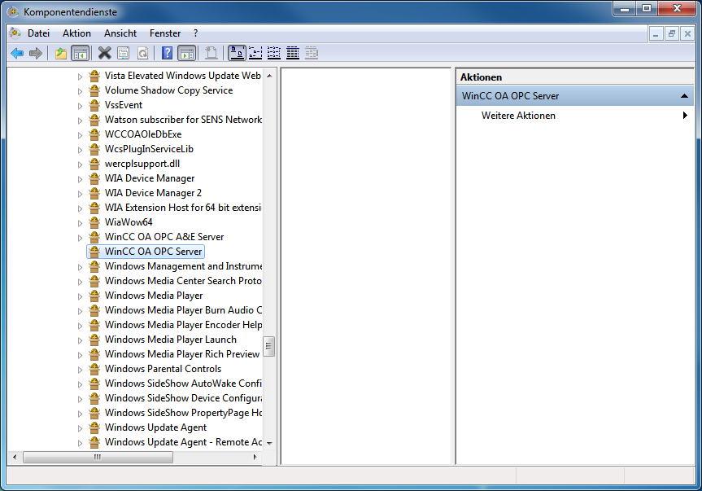Expand the Volume Shadow Copy Service node
Viewport: 702px width, 491px height.
81,91
